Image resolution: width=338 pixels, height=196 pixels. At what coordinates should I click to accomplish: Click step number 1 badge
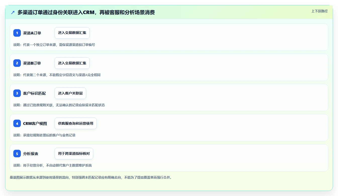point(17,33)
